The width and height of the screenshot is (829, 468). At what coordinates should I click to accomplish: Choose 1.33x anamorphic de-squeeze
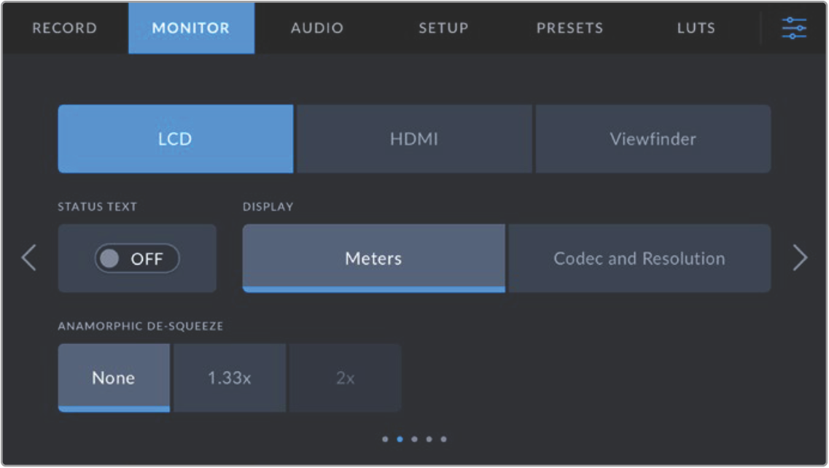pos(230,378)
